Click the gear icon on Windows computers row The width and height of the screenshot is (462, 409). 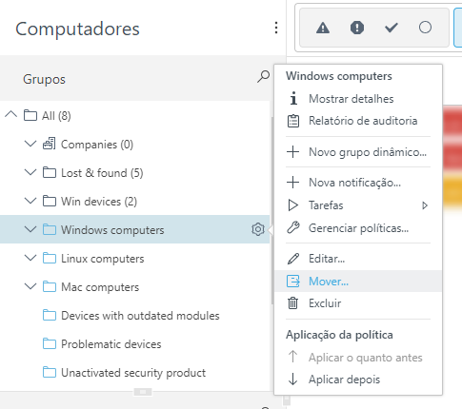258,229
